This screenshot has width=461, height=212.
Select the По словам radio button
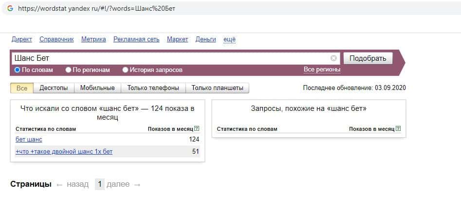coord(18,70)
